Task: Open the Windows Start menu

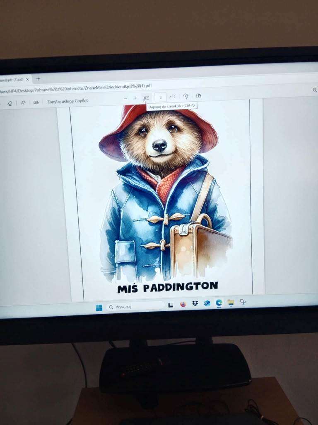Action: pyautogui.click(x=99, y=308)
